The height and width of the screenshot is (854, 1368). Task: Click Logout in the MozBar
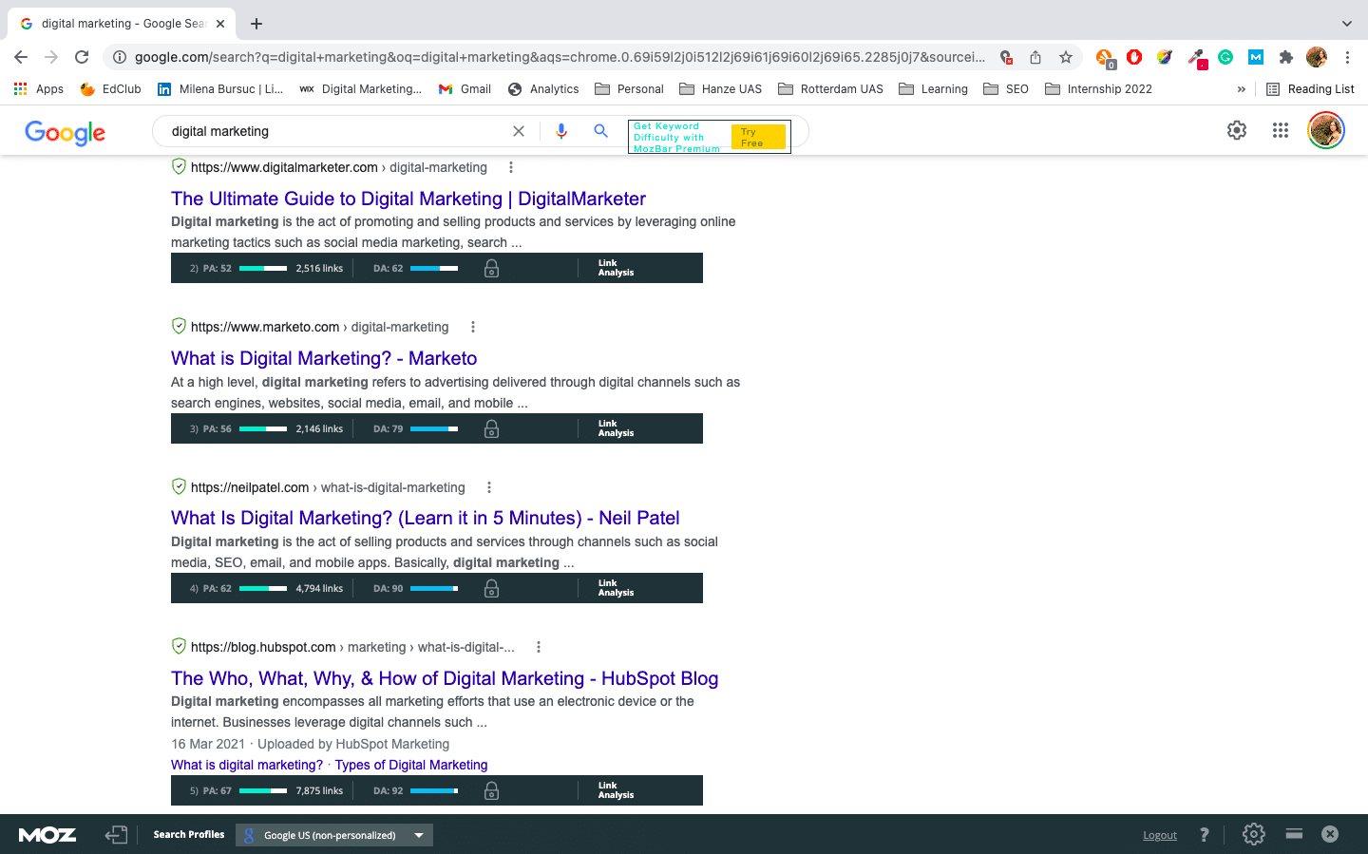pos(1160,835)
